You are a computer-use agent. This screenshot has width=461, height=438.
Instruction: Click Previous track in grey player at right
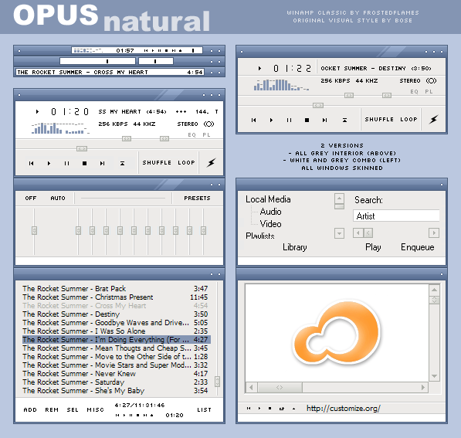[253, 120]
